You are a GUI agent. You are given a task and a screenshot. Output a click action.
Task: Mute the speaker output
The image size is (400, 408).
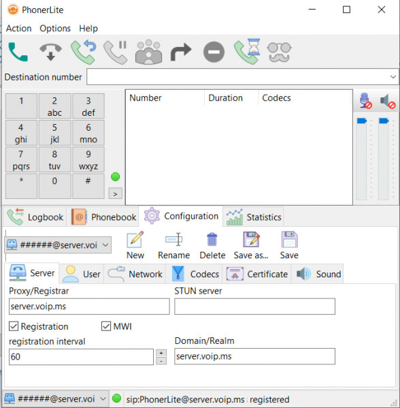pos(388,101)
